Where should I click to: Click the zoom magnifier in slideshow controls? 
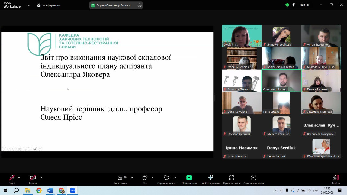[25, 149]
